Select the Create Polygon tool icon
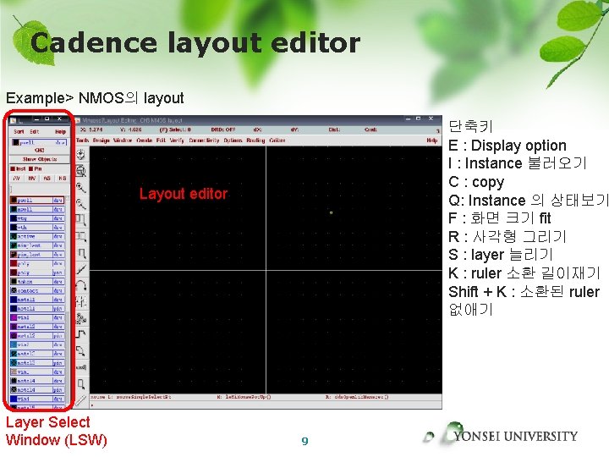 pos(81,351)
